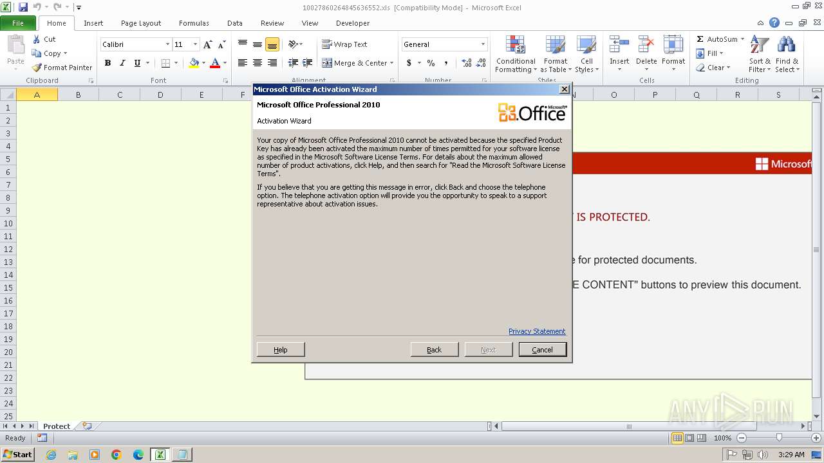This screenshot has height=463, width=824.
Task: Click the Save icon in Quick Access Toolbar
Action: pos(23,7)
